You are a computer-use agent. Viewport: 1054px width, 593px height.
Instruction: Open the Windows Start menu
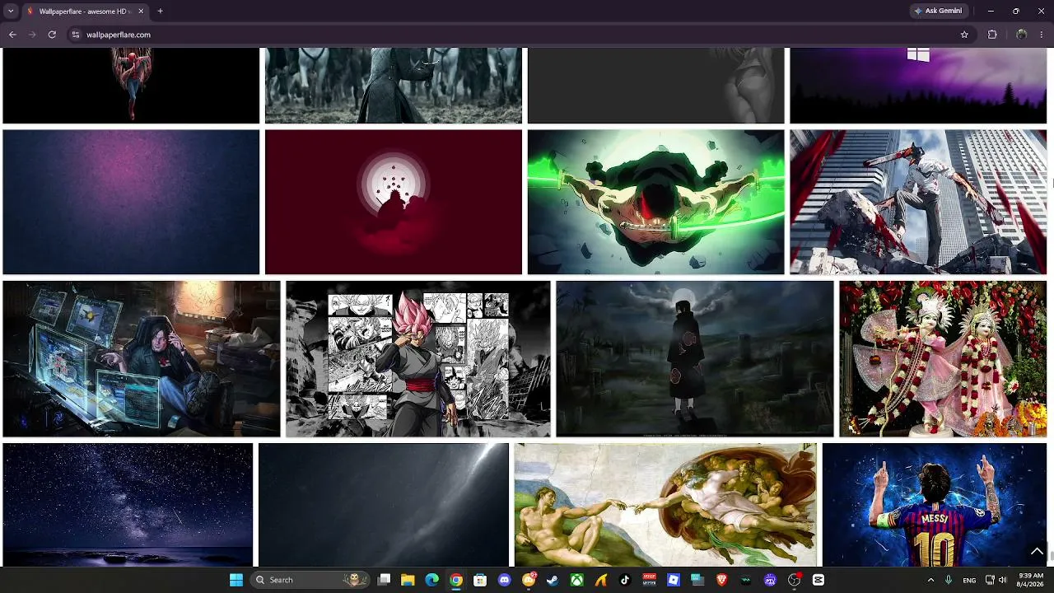pyautogui.click(x=236, y=580)
